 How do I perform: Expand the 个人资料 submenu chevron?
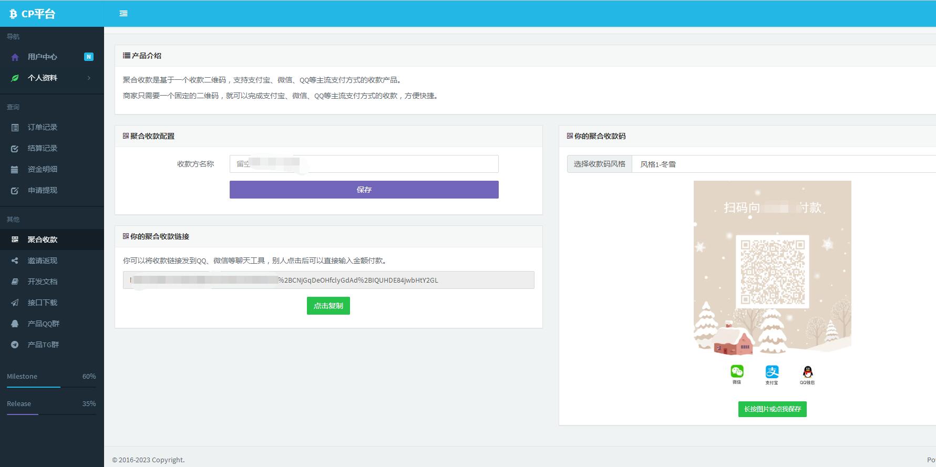point(89,78)
